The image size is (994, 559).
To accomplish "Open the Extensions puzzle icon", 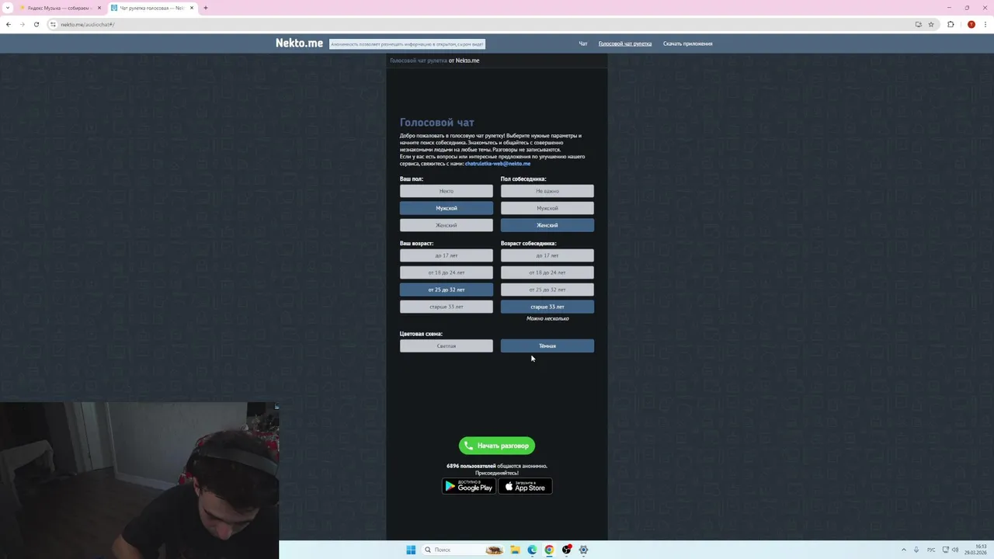I will 951,24.
